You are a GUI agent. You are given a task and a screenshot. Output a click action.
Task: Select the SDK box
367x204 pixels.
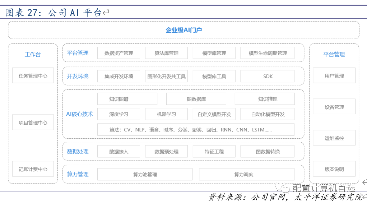coord(268,76)
